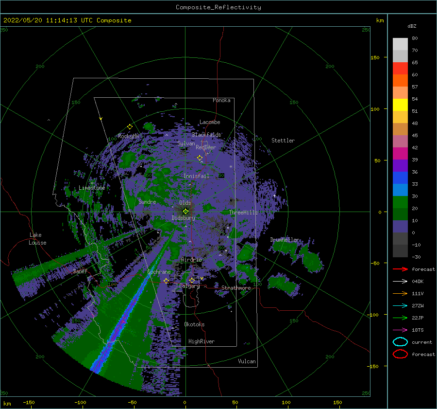Click the Ponoka label on the map
The width and height of the screenshot is (437, 409).
pyautogui.click(x=221, y=100)
